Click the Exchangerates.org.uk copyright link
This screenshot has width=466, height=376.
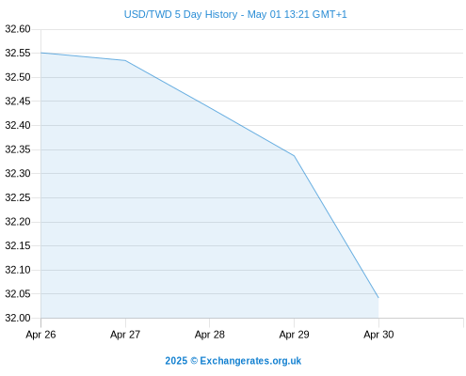(x=233, y=361)
